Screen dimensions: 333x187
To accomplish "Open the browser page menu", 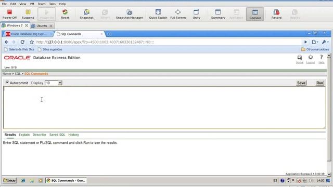I will coord(315,42).
